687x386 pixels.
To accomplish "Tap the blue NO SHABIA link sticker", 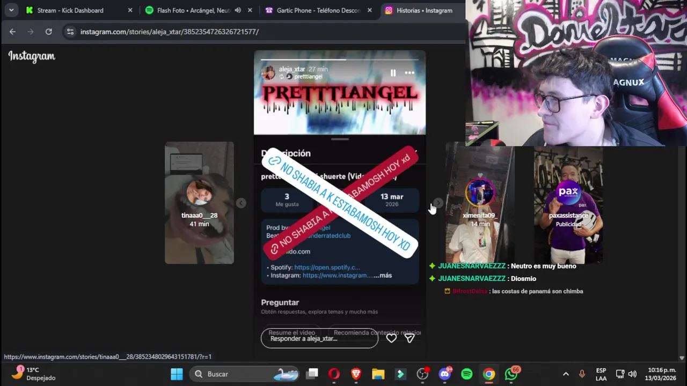I will pos(339,203).
